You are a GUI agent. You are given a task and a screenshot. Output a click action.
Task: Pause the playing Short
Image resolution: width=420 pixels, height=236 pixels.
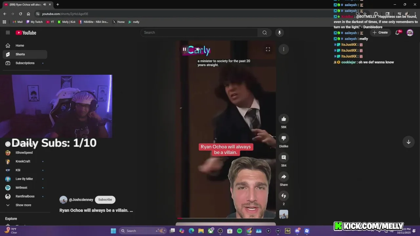click(184, 49)
